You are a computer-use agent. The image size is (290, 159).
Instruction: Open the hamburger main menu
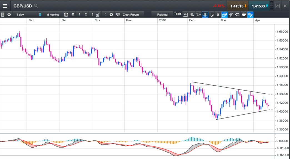point(5,6)
